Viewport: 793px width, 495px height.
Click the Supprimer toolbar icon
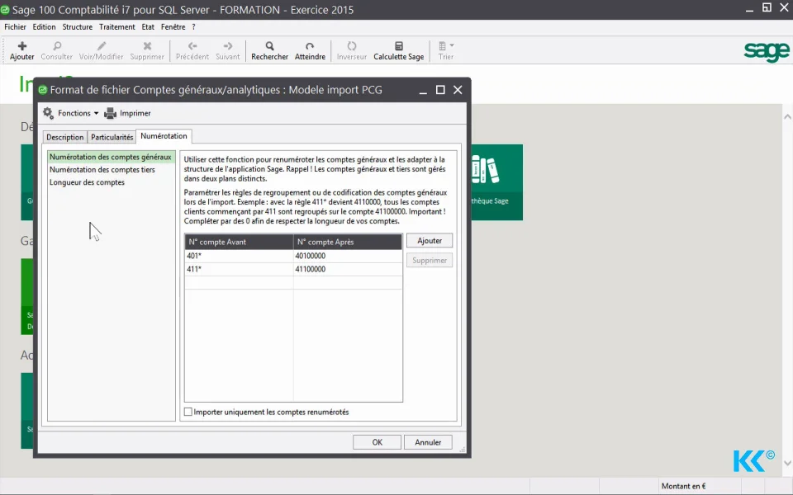(x=147, y=46)
